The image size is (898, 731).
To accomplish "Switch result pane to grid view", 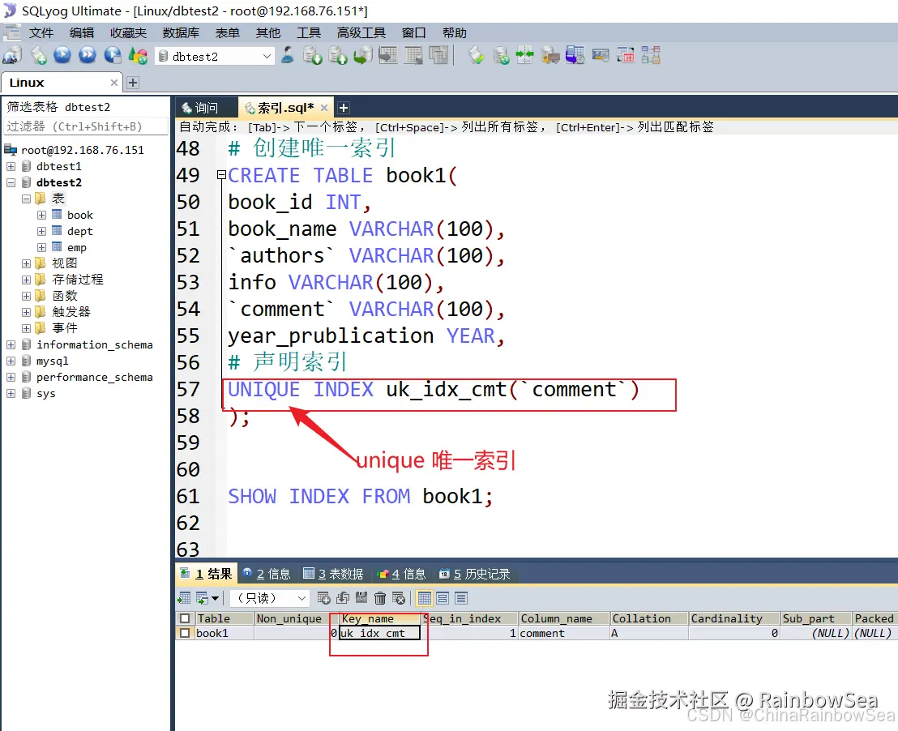I will (425, 598).
